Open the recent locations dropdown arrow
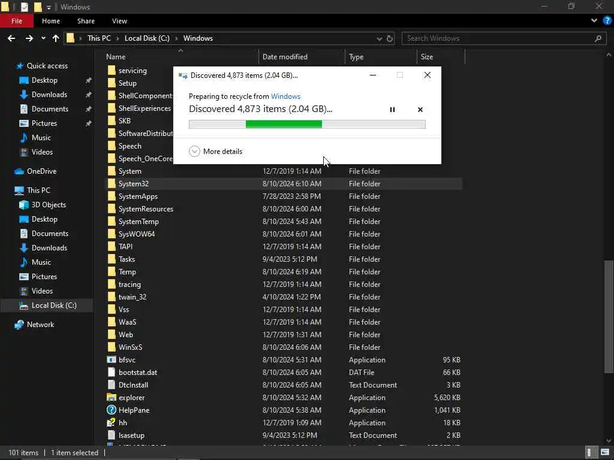Screen dimensions: 614x460 pos(43,38)
